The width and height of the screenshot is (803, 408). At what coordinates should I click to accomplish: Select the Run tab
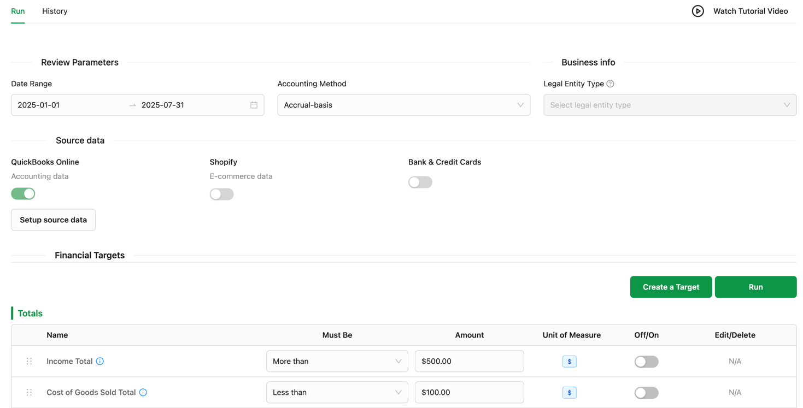pos(18,11)
